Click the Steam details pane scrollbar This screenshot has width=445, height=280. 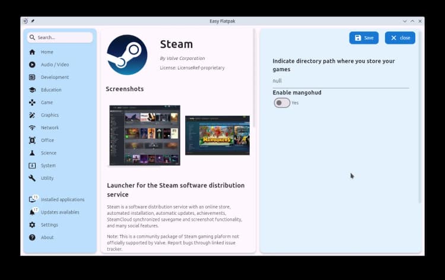point(255,78)
